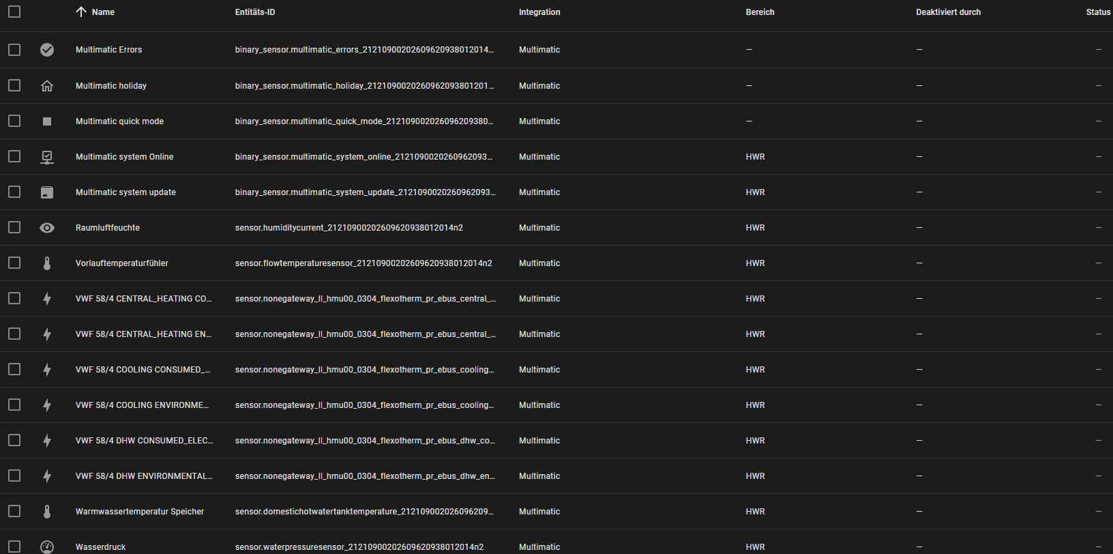Click the ascending sort arrow next to Name
The width and height of the screenshot is (1113, 554).
pos(81,12)
